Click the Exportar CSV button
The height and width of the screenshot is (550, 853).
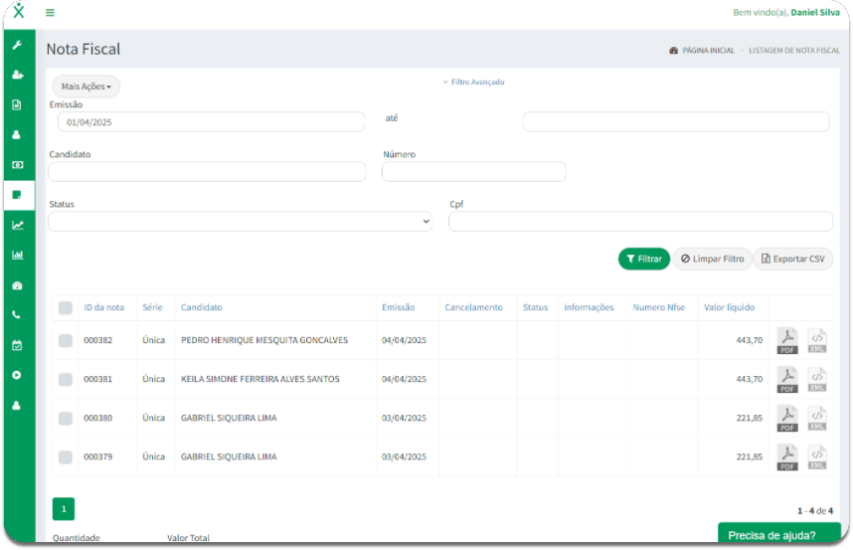tap(792, 259)
